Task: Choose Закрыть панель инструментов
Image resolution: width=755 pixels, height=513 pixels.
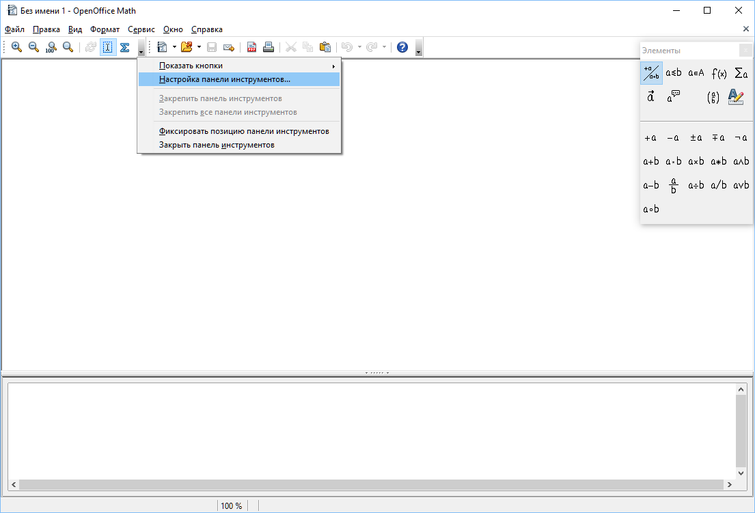Action: (239, 145)
